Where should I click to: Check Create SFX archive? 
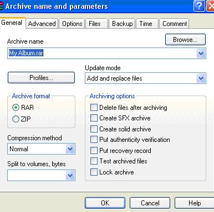click(x=94, y=118)
